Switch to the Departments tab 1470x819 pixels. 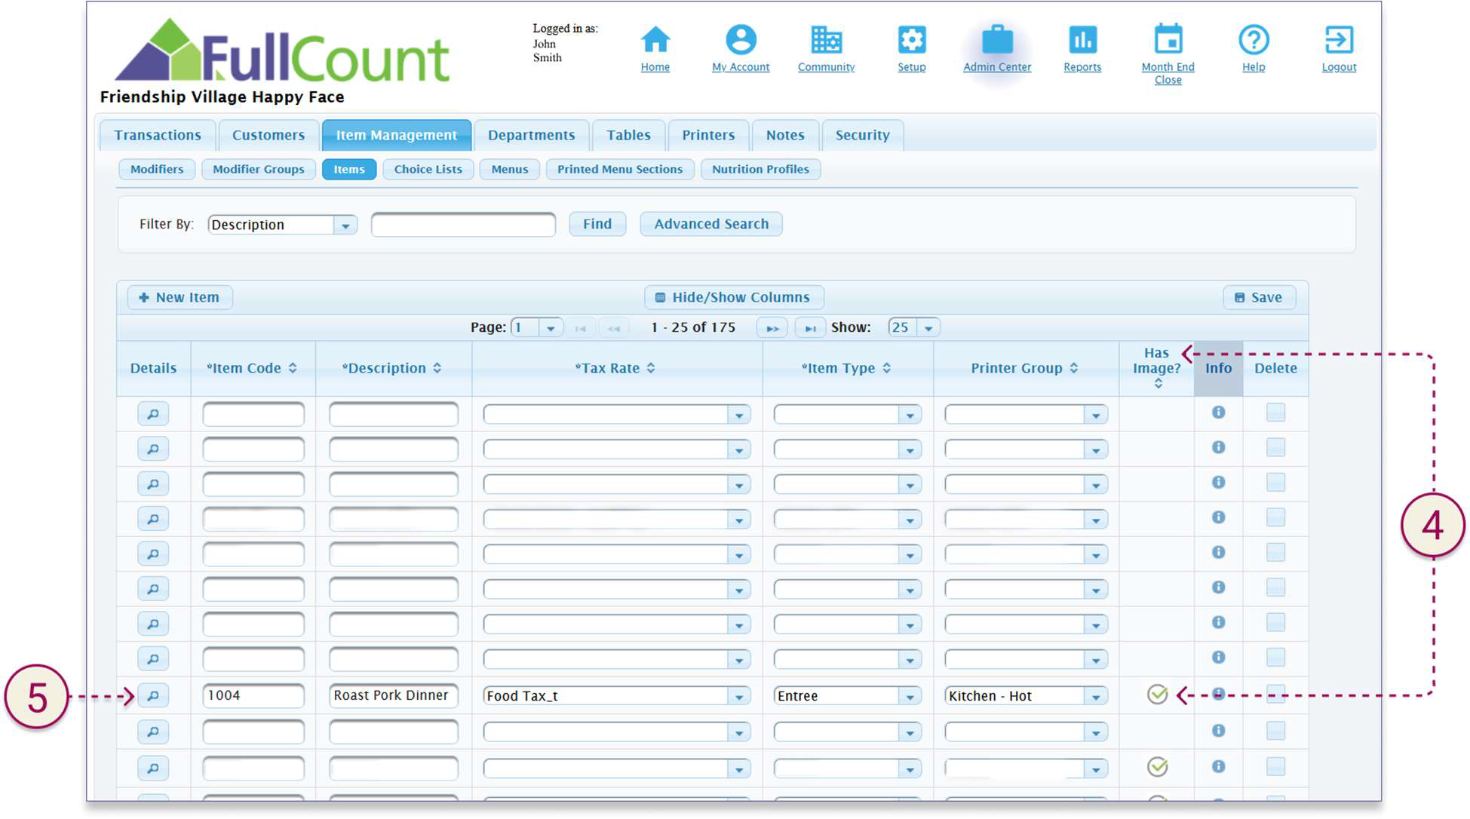point(531,135)
